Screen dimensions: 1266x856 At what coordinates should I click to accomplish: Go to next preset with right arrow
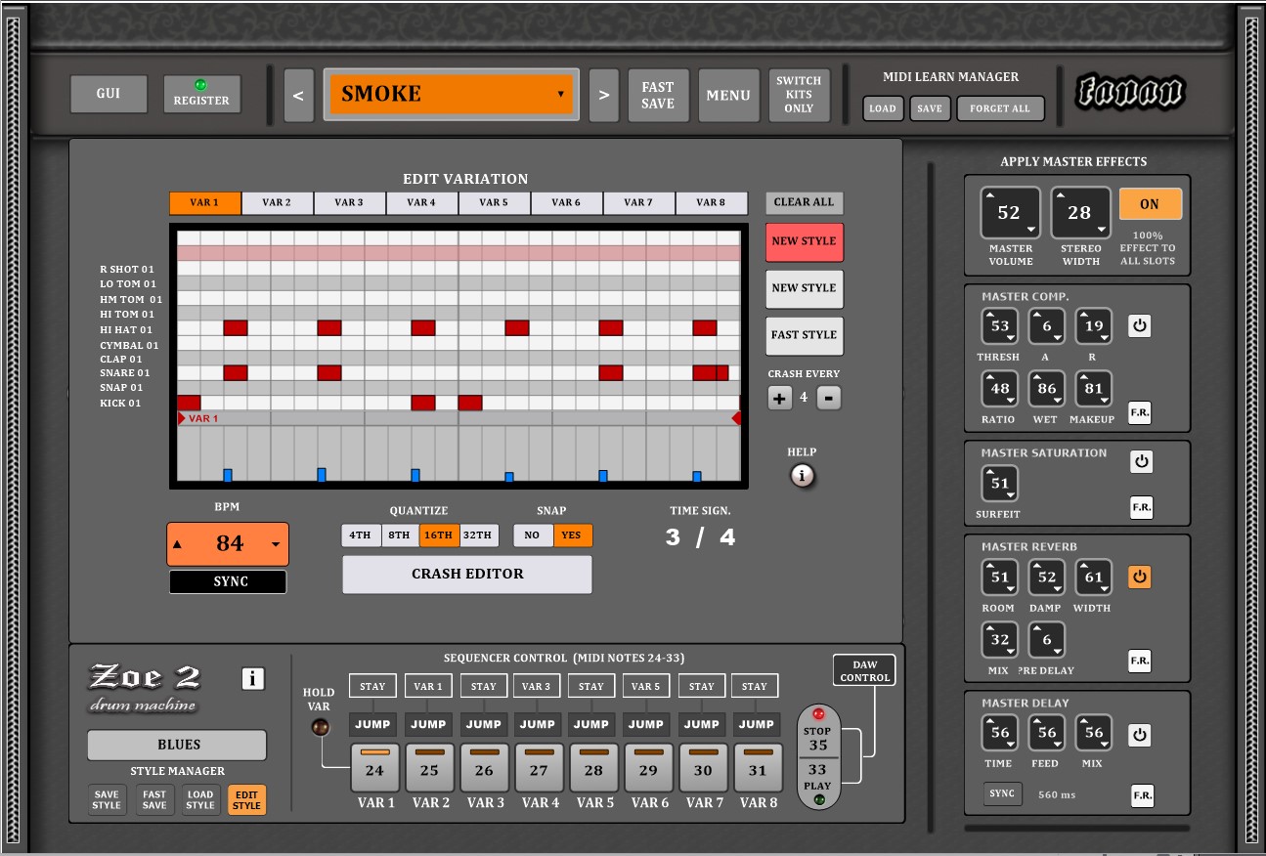604,96
